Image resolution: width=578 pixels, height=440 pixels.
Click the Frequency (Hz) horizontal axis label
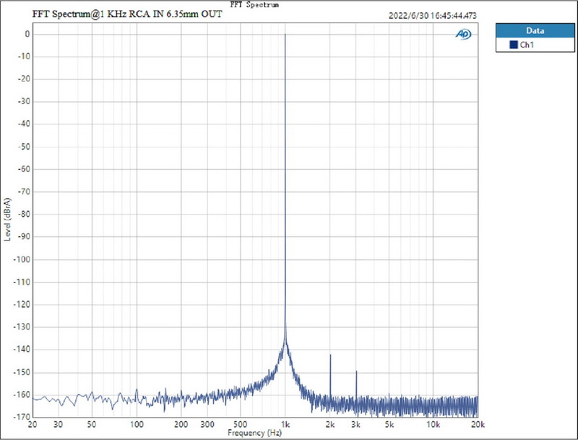click(254, 433)
